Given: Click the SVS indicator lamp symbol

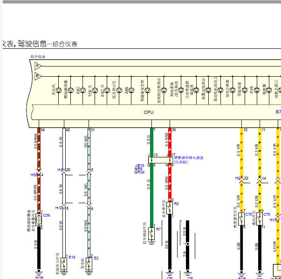Looking at the screenshot, I should (x=257, y=90).
